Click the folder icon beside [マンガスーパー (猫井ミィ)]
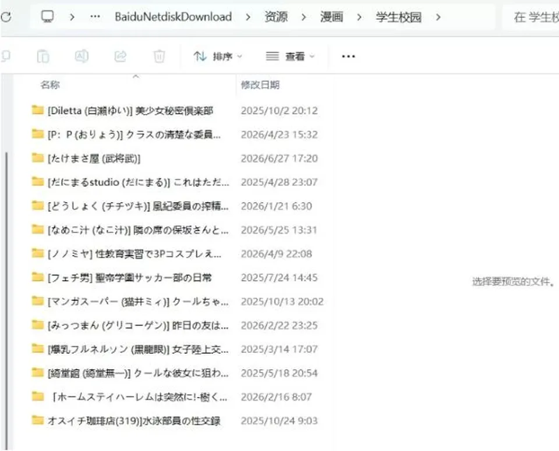The width and height of the screenshot is (559, 451). tap(37, 301)
